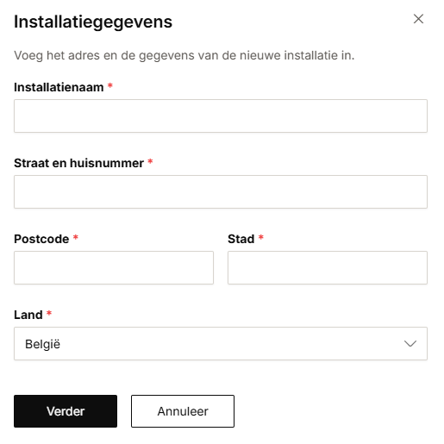
Task: Click the Postcode label text
Action: pos(41,239)
